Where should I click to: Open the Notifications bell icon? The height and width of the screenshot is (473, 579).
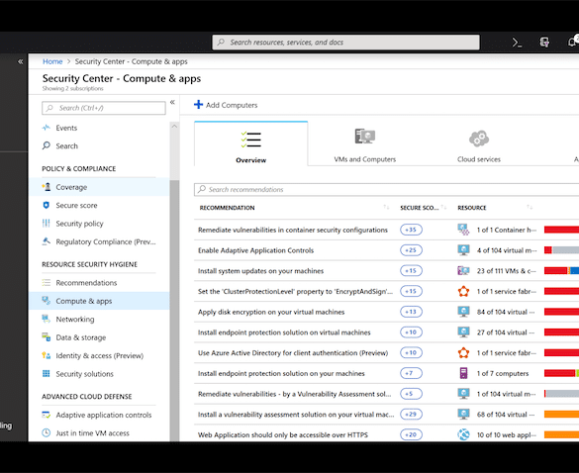[x=573, y=42]
